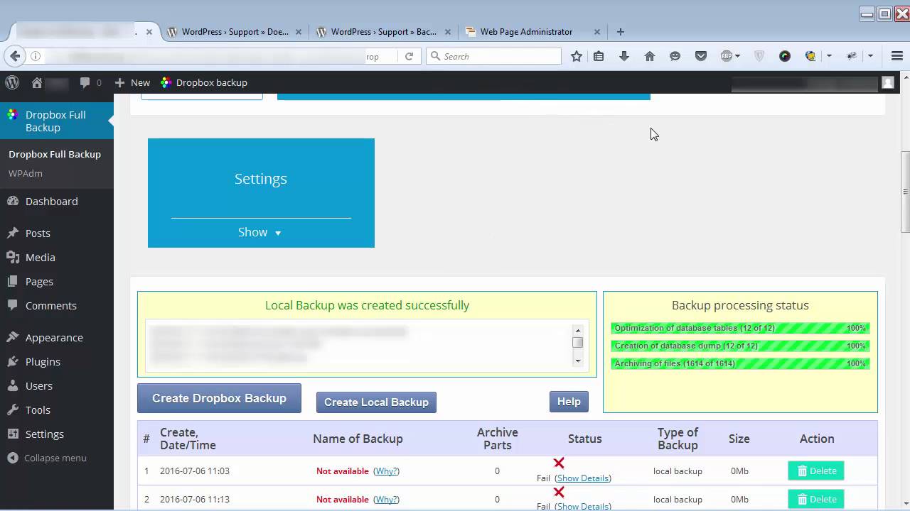Click the page vertical scrollbar thumb
The image size is (910, 511).
coord(905,191)
